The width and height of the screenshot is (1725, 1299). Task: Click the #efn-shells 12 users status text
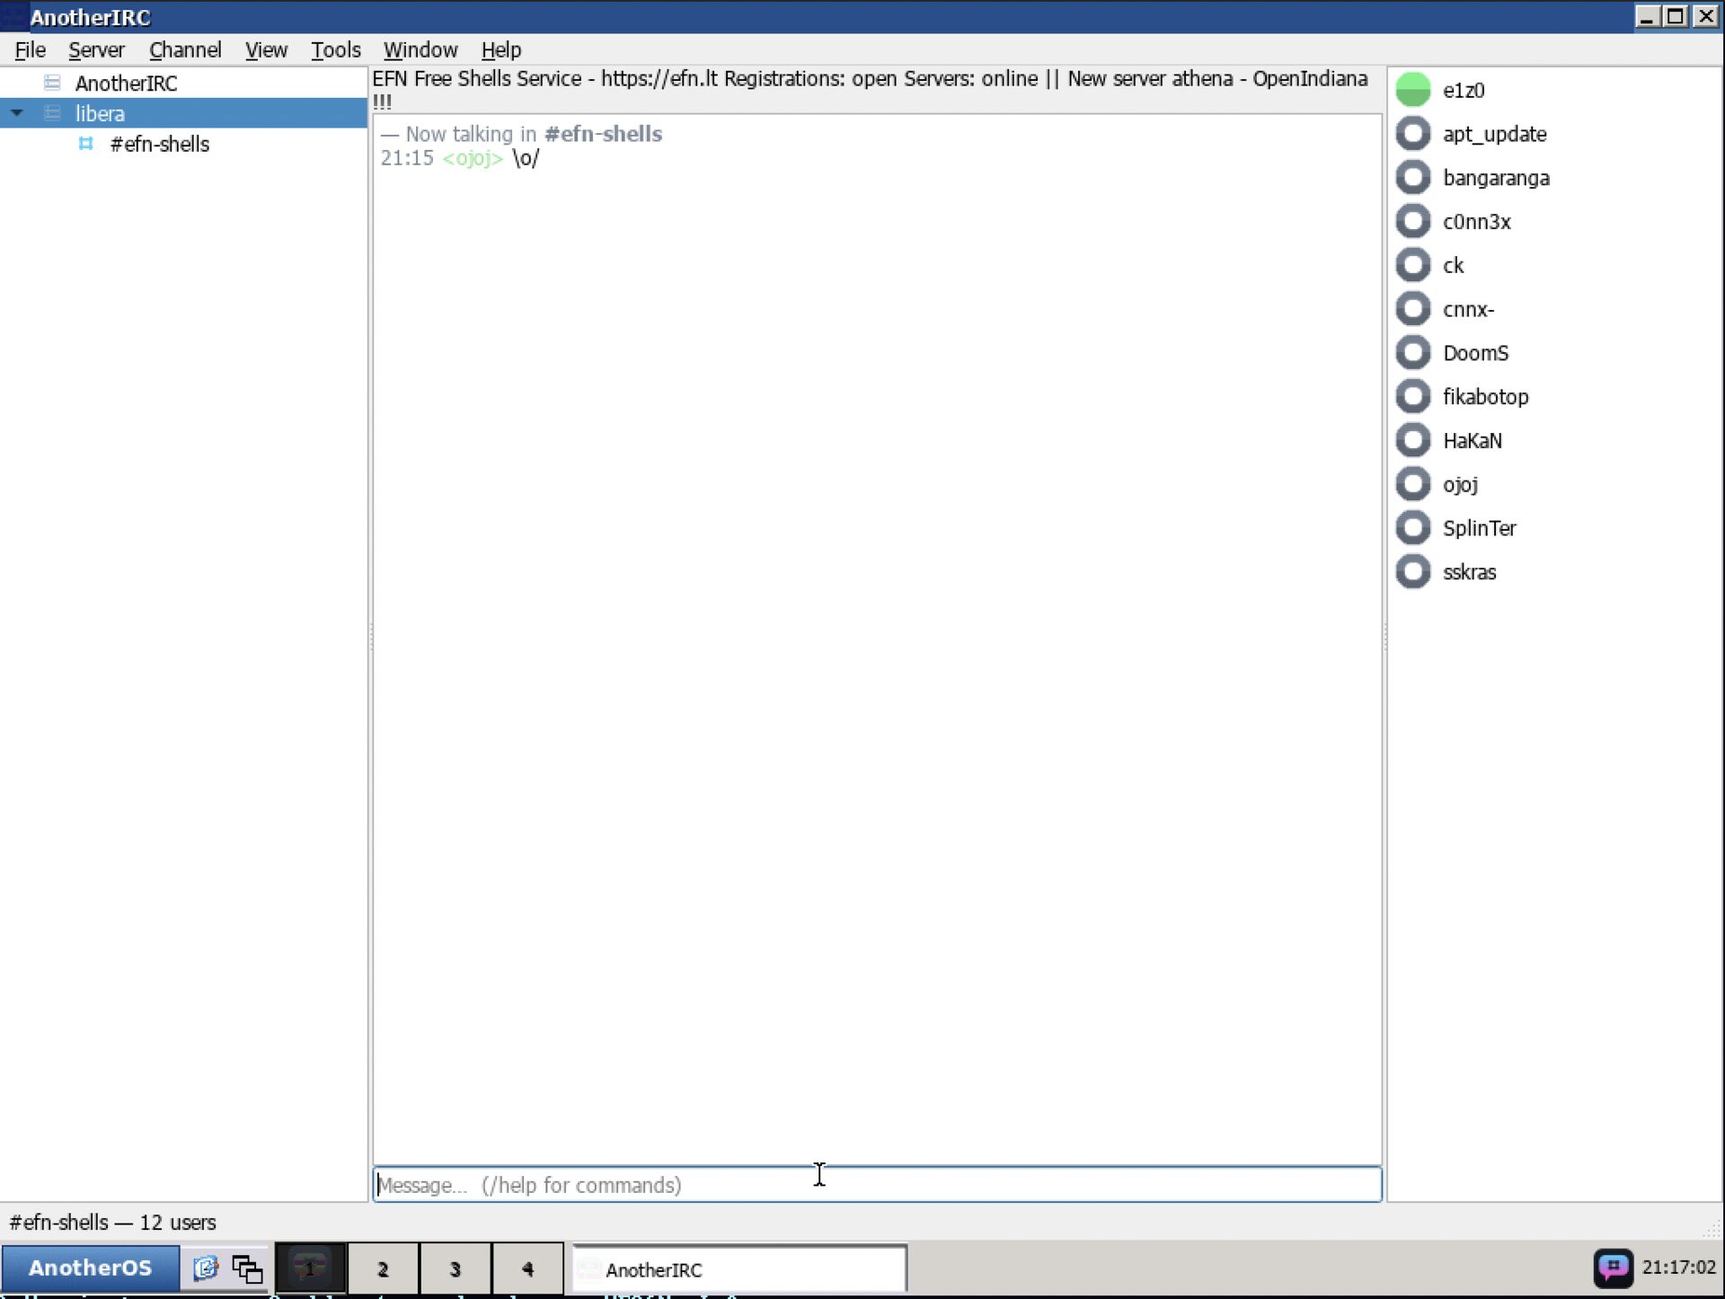pyautogui.click(x=113, y=1223)
